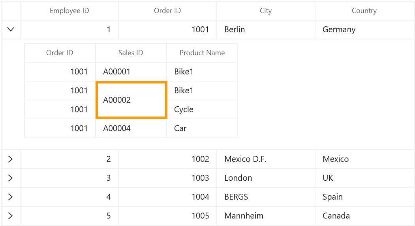
Task: Expand details for the BERGS row
Action: coord(11,197)
